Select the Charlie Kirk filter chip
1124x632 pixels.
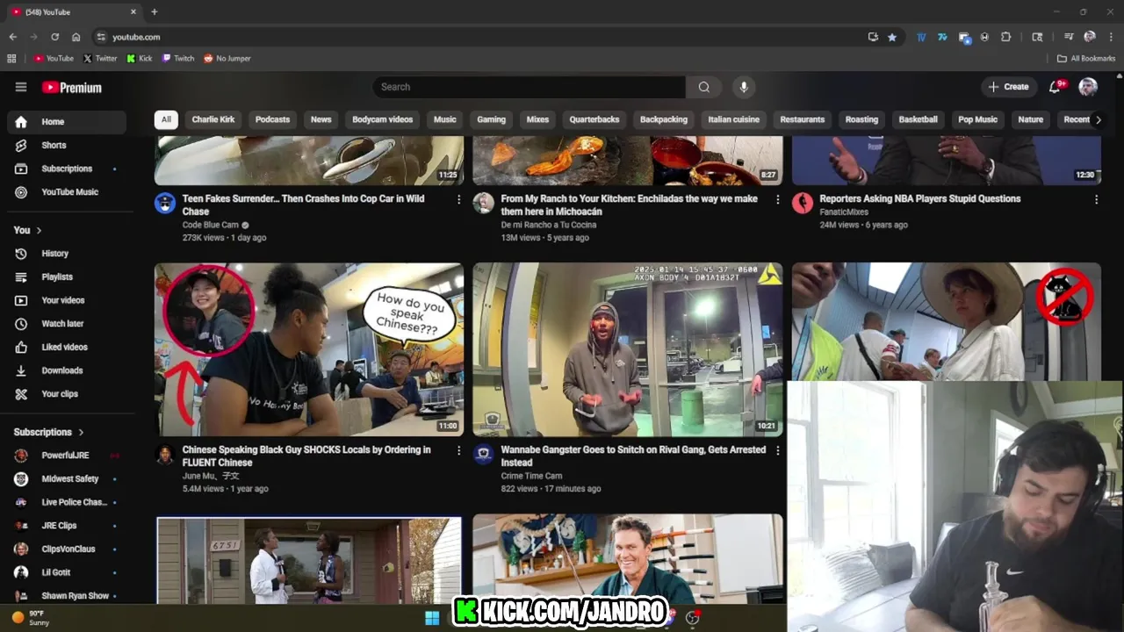(x=213, y=119)
